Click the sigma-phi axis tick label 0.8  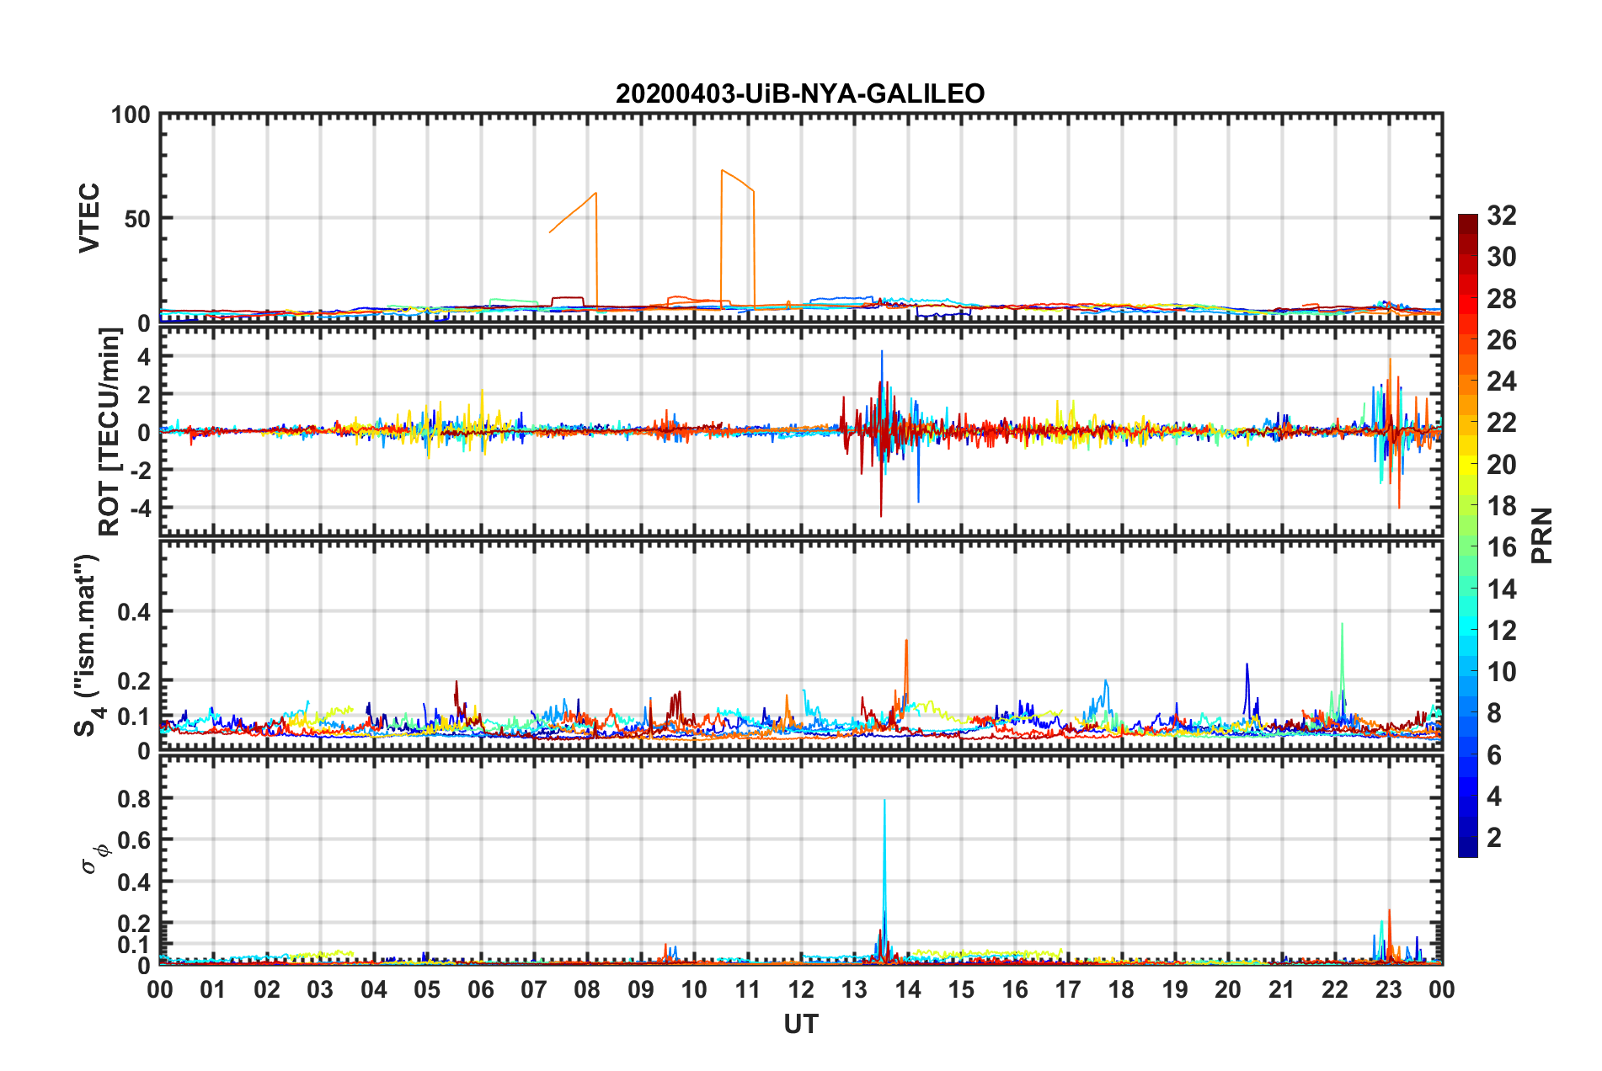pos(135,799)
